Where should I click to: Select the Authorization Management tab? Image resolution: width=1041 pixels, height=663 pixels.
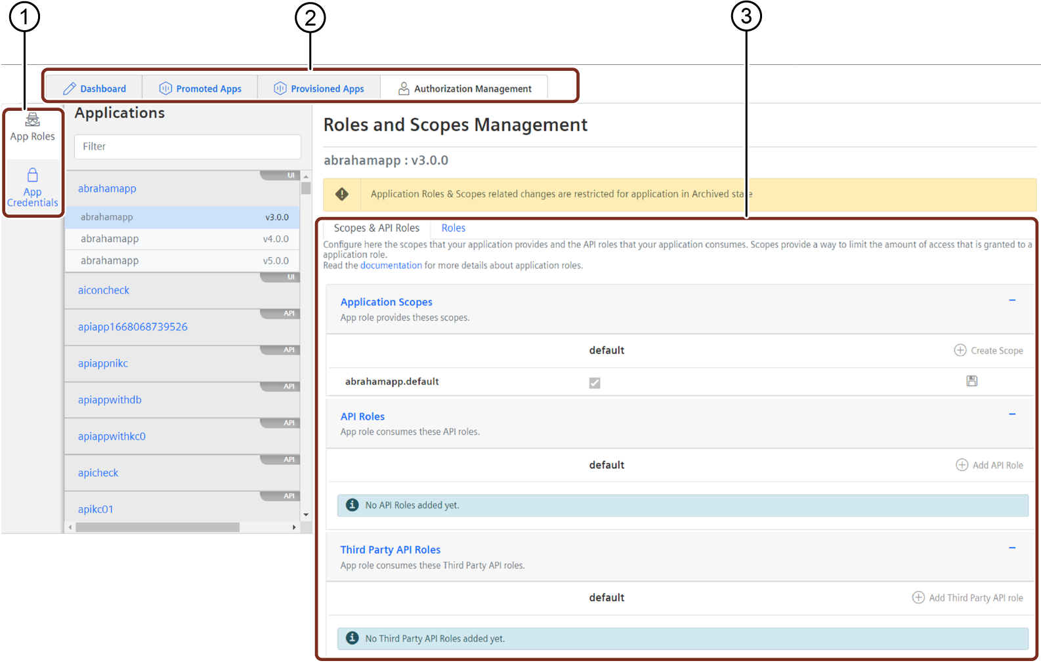pos(464,89)
